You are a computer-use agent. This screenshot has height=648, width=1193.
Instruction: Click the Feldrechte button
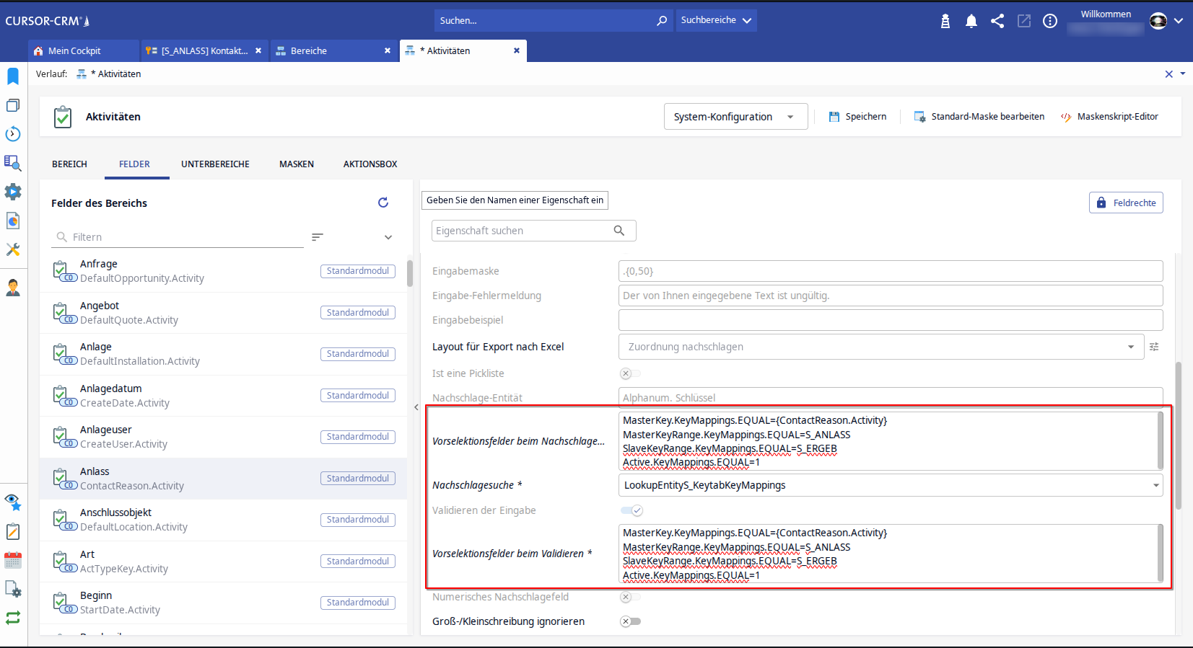[1125, 203]
